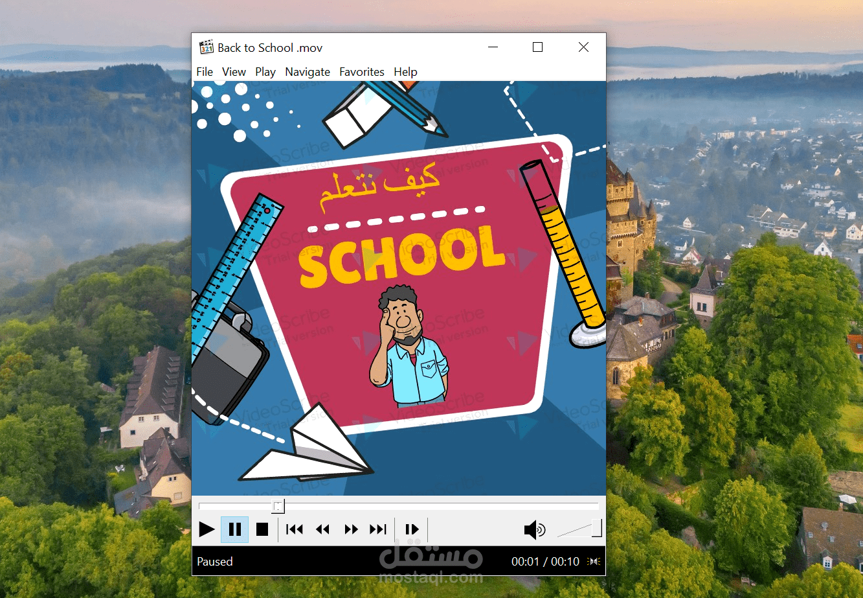Start playback with the Play button

click(207, 530)
